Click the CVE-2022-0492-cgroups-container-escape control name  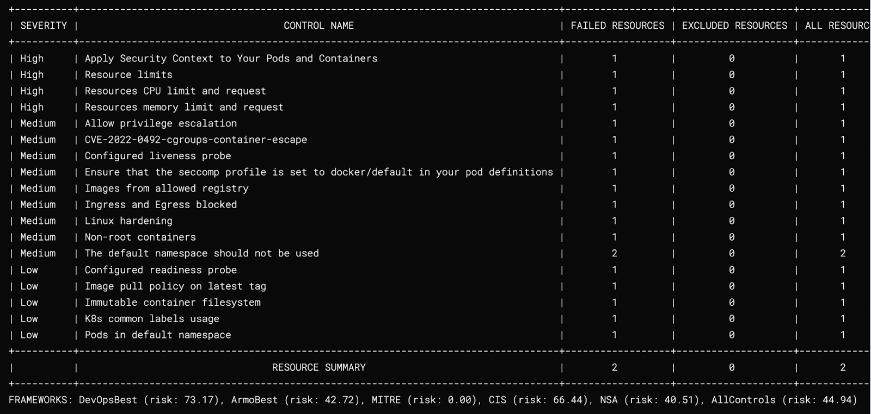pyautogui.click(x=196, y=140)
